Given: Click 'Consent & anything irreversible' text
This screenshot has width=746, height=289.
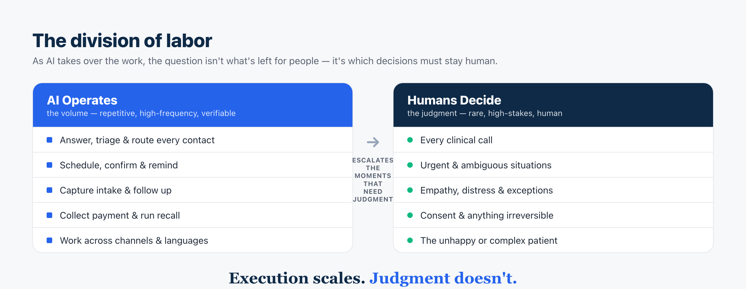Looking at the screenshot, I should click(x=487, y=216).
